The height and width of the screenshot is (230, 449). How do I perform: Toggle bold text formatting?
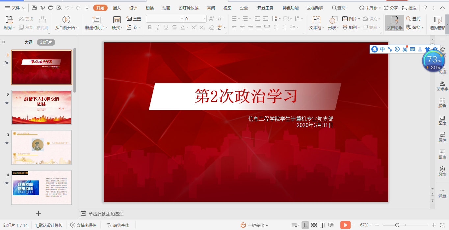pyautogui.click(x=150, y=28)
